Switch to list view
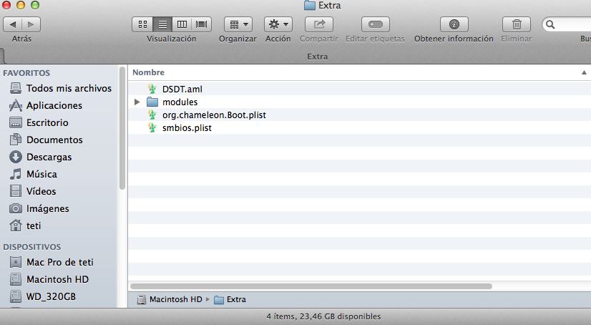Image resolution: width=591 pixels, height=325 pixels. [x=162, y=24]
